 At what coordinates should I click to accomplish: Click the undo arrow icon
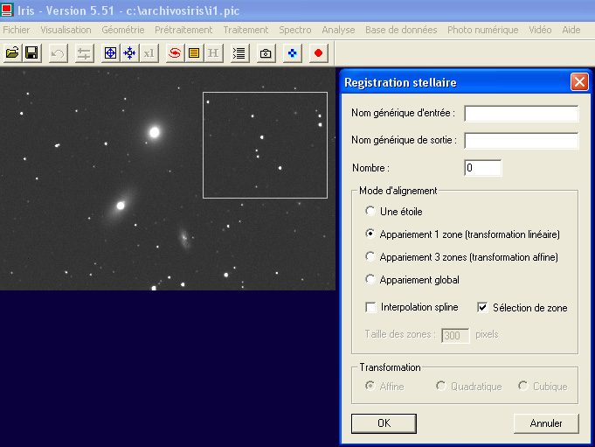pyautogui.click(x=58, y=53)
